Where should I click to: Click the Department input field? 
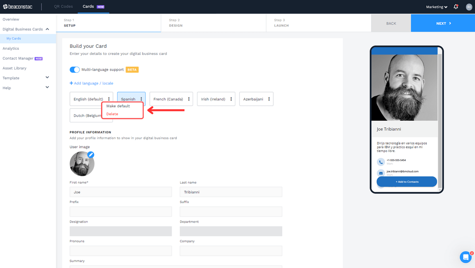(x=231, y=231)
